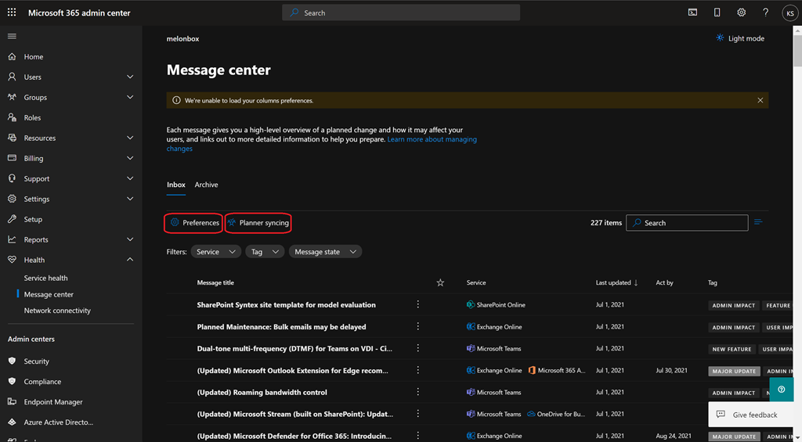The height and width of the screenshot is (442, 802).
Task: Open the settings gear in header
Action: pyautogui.click(x=741, y=13)
